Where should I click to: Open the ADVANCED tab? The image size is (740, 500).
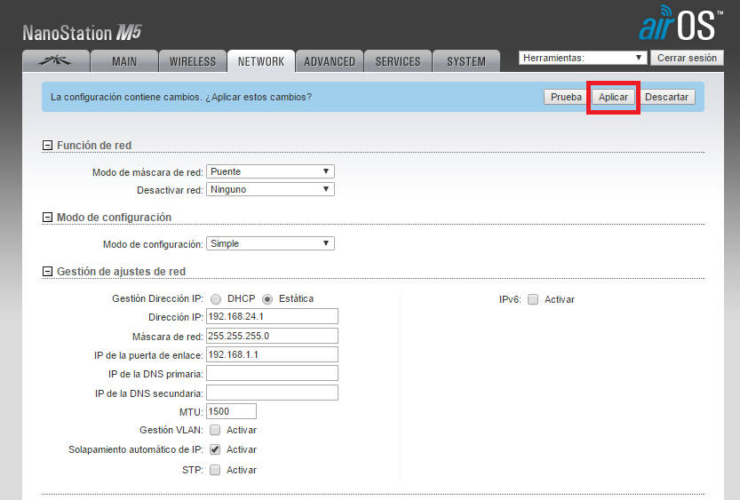[x=330, y=61]
